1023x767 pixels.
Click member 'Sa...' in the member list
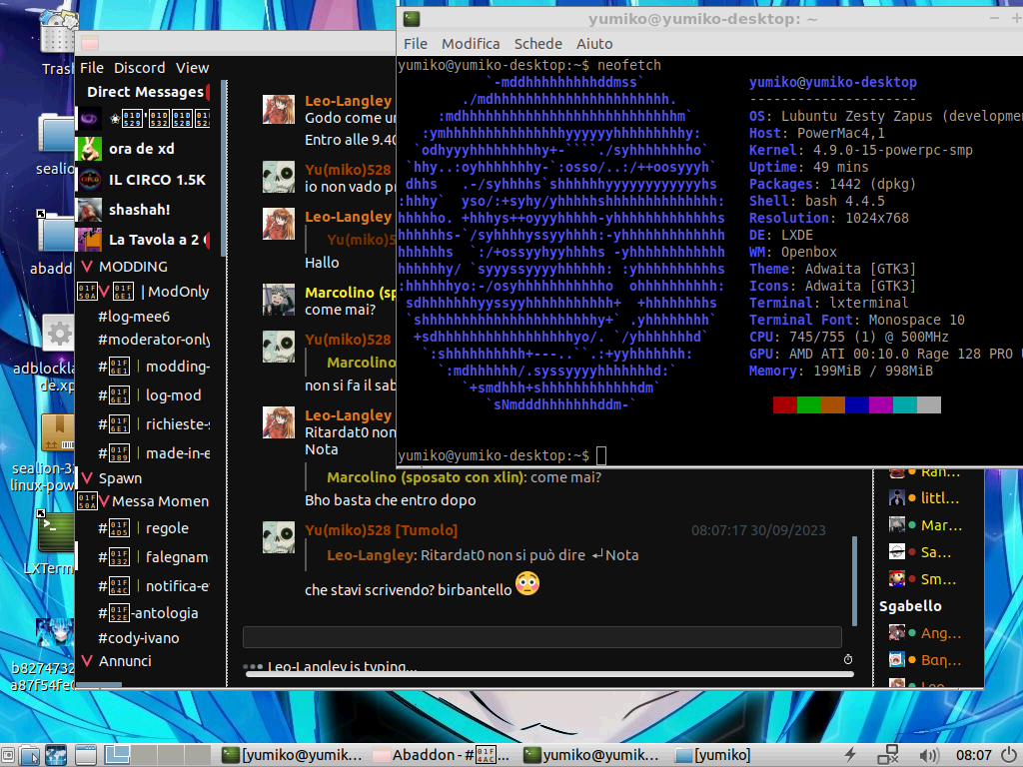point(920,552)
